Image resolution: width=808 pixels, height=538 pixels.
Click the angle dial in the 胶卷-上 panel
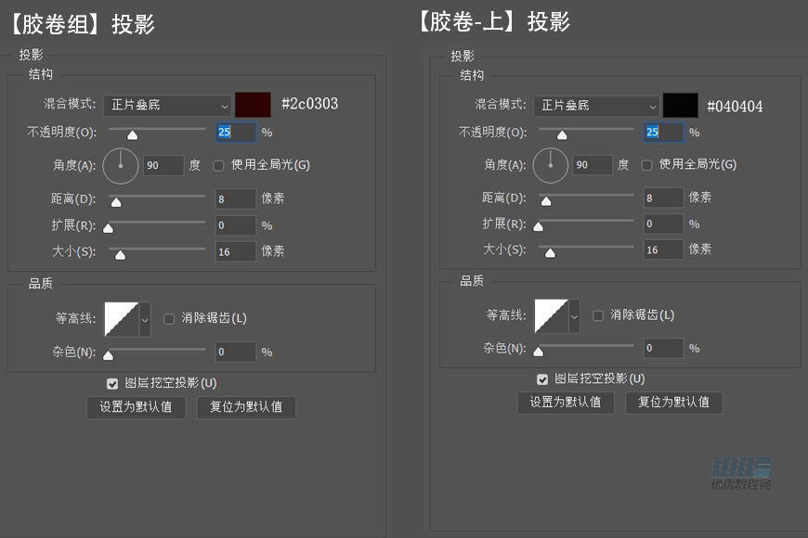[x=550, y=164]
